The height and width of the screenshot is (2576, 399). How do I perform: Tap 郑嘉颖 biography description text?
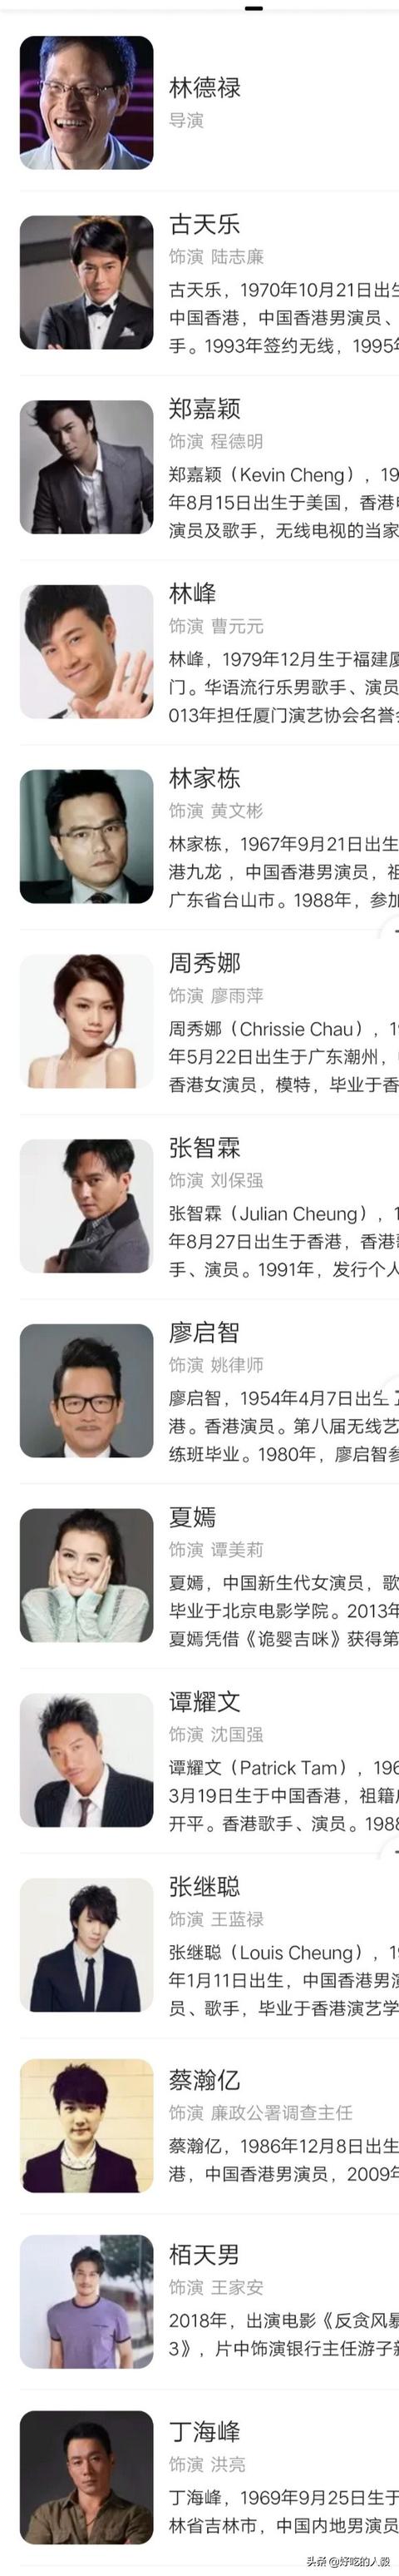click(283, 502)
